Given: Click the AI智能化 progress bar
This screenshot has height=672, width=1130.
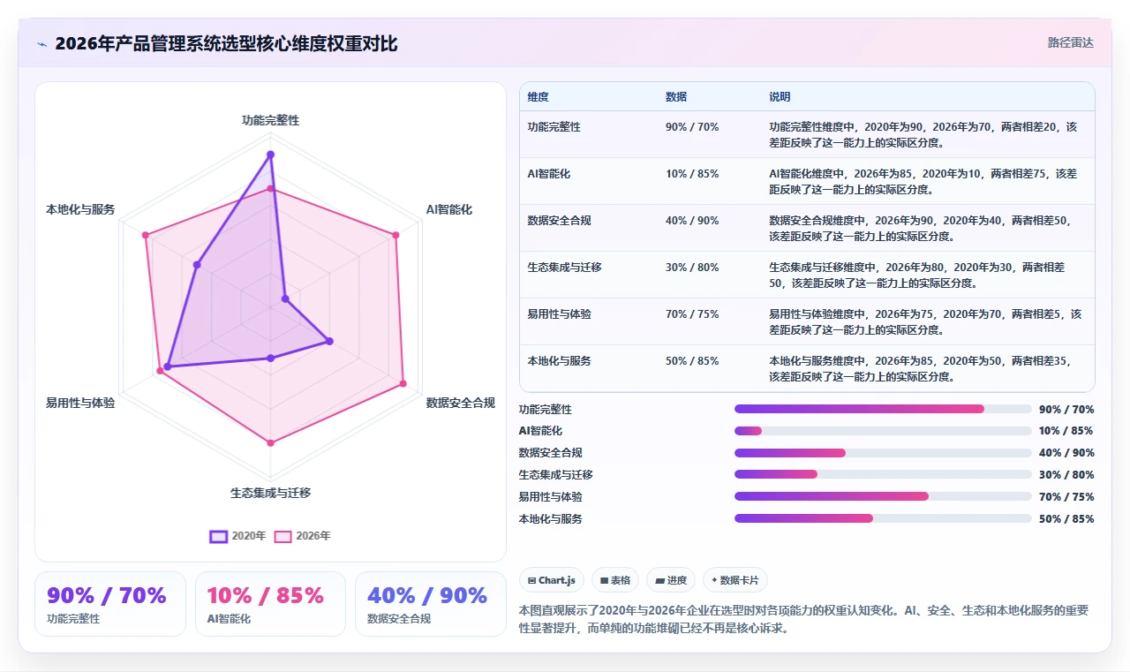Looking at the screenshot, I should click(883, 431).
